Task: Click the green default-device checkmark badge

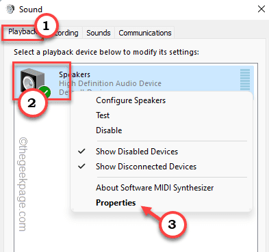Action: coord(44,92)
